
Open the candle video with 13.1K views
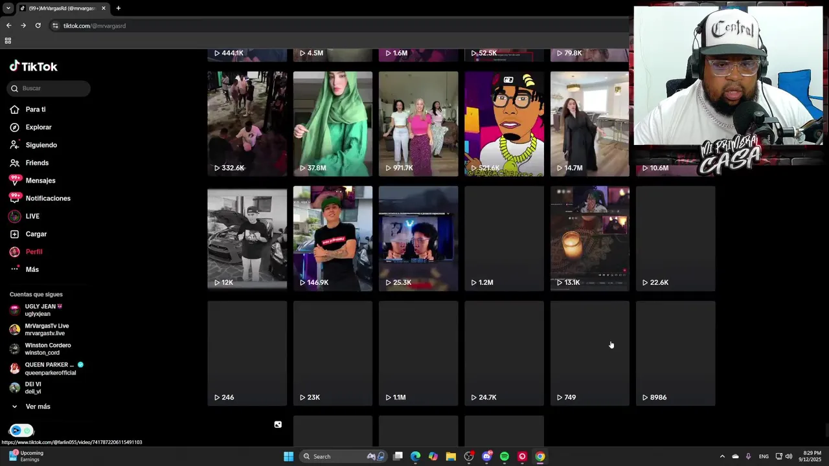pyautogui.click(x=589, y=239)
